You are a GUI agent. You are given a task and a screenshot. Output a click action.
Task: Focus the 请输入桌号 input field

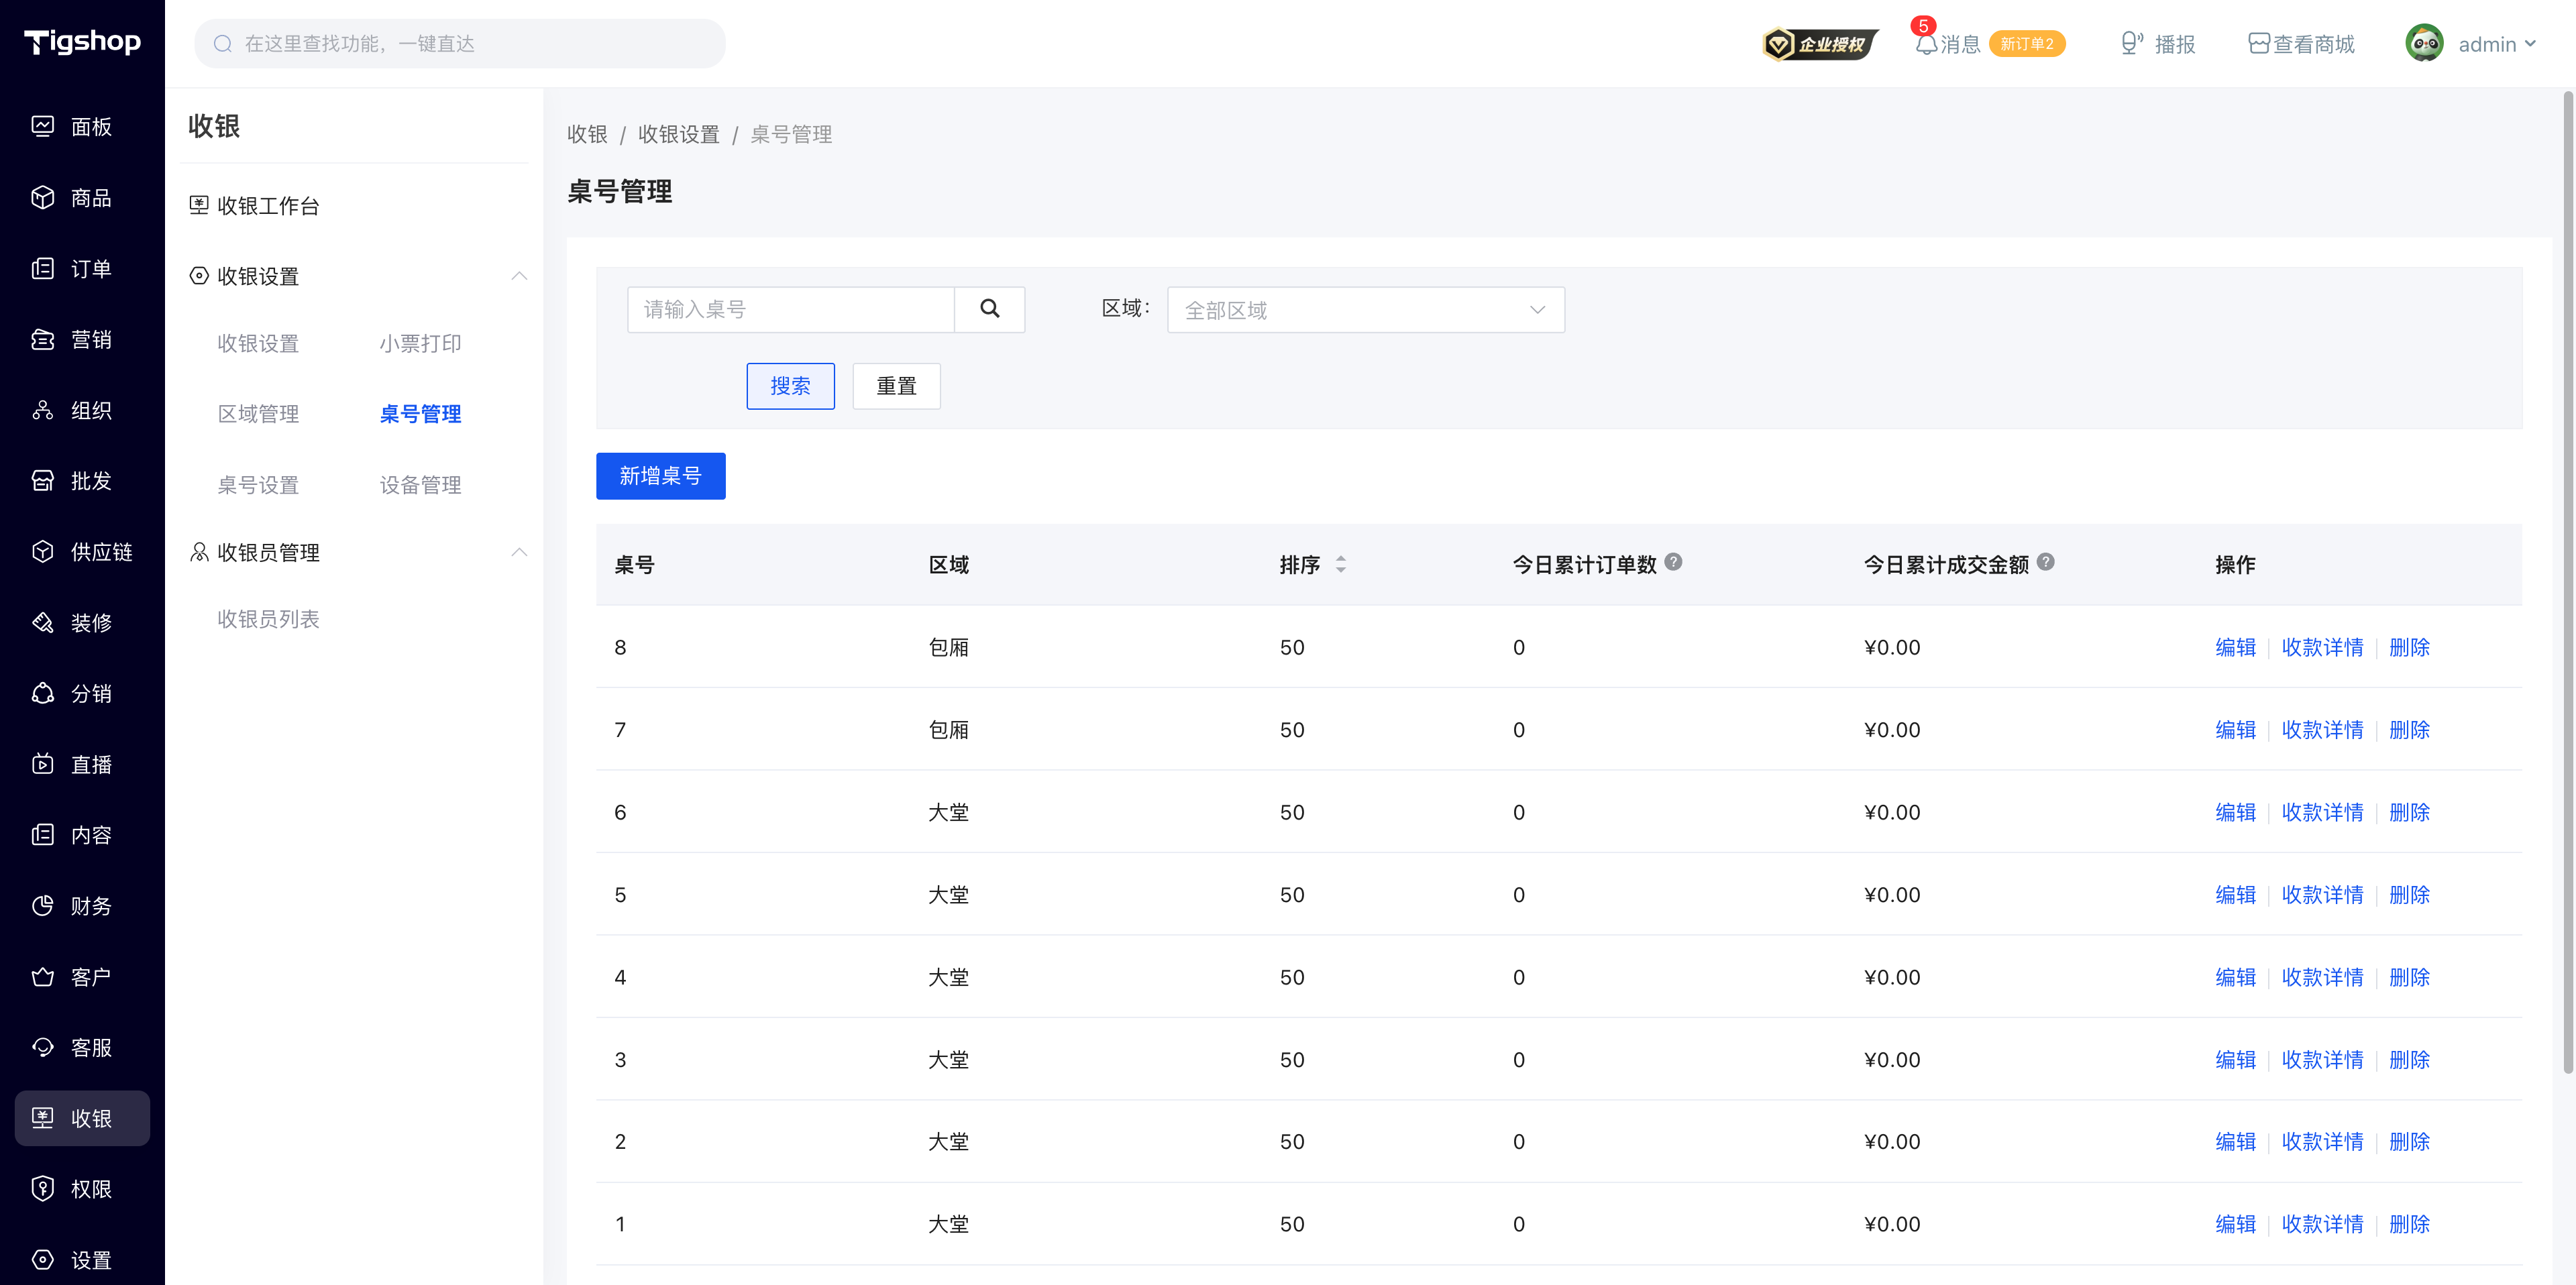pyautogui.click(x=790, y=309)
